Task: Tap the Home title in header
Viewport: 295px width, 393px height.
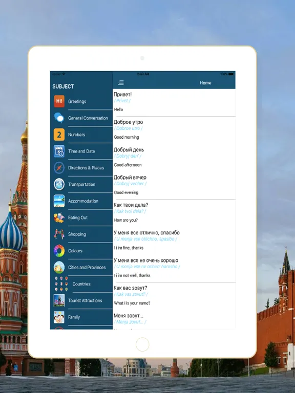Action: (x=205, y=83)
